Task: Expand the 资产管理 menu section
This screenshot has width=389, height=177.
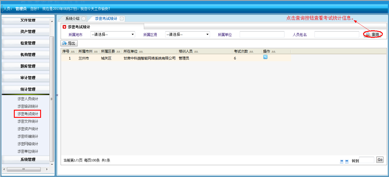Action: (26, 31)
